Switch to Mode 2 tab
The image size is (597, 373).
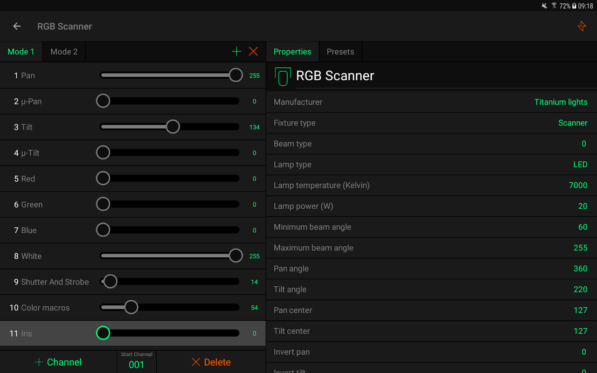pos(64,52)
